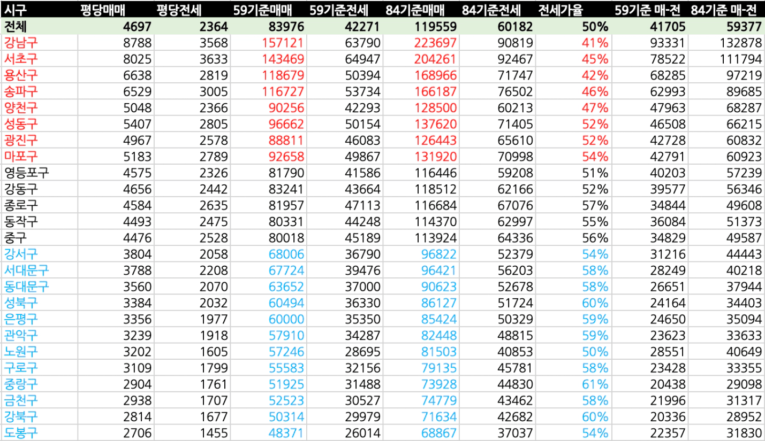Click the blue value 48371

pyautogui.click(x=287, y=434)
